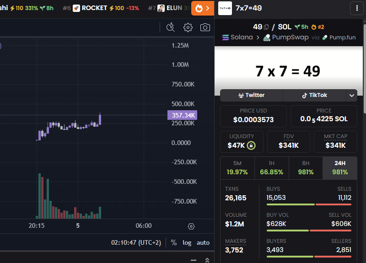Expand more social links chevron
The width and height of the screenshot is (366, 263).
[x=352, y=95]
